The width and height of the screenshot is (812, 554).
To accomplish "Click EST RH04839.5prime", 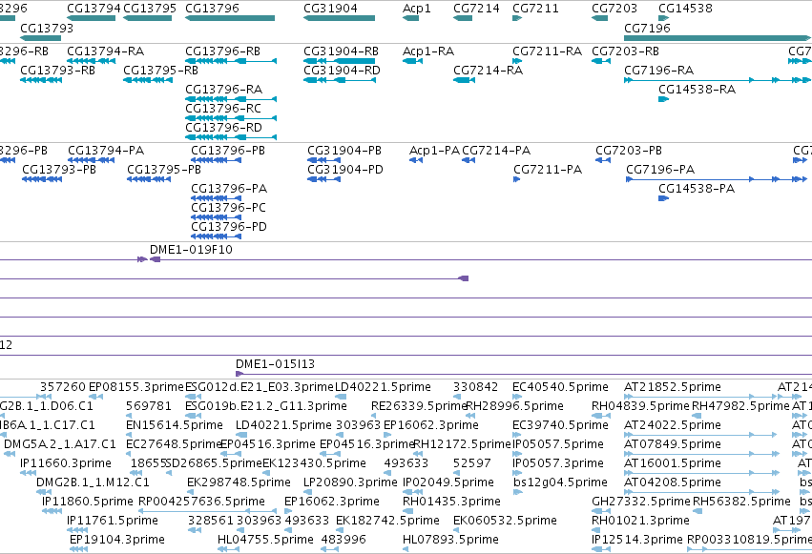I will pos(640,406).
